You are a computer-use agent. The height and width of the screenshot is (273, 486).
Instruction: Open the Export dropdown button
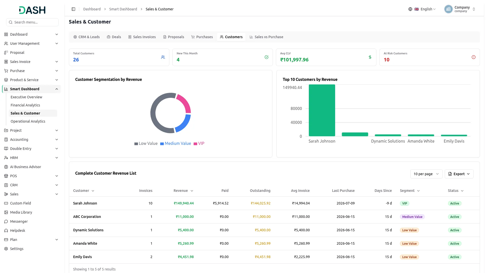tap(459, 174)
